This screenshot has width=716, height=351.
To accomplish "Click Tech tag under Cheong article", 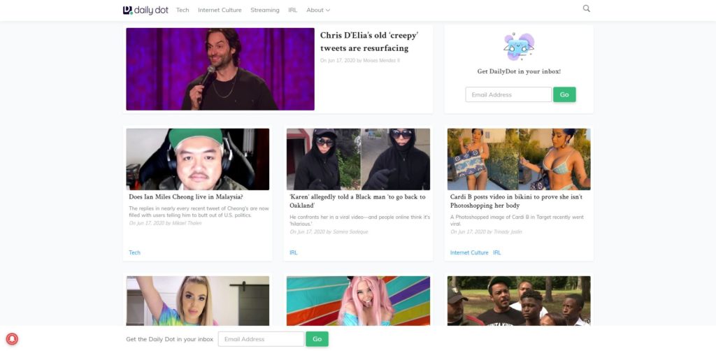I will (134, 252).
